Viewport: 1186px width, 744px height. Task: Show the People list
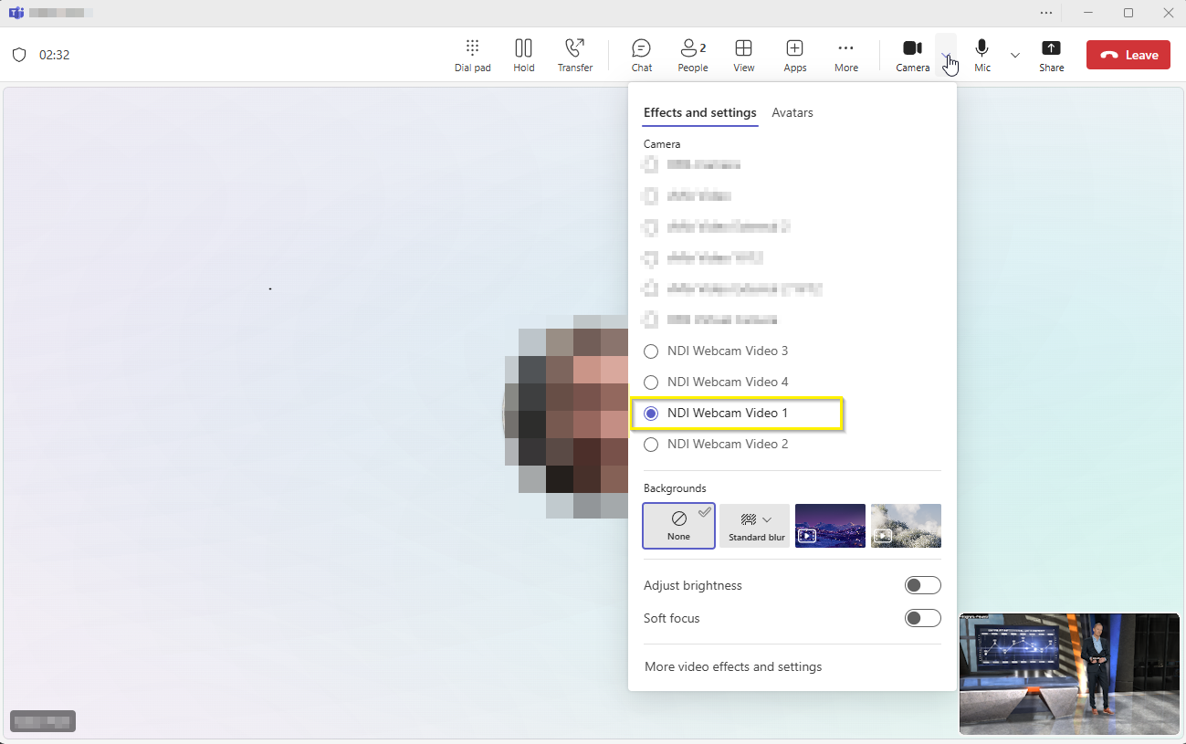coord(692,55)
